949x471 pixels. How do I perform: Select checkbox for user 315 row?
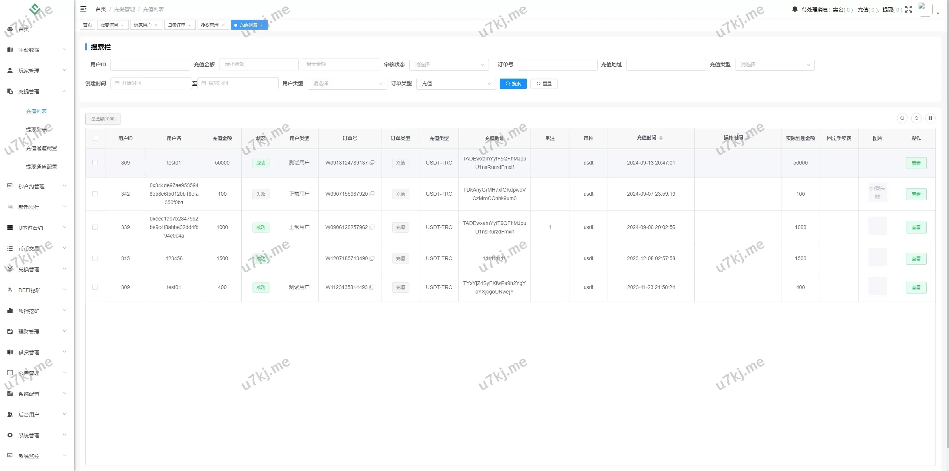click(x=95, y=258)
